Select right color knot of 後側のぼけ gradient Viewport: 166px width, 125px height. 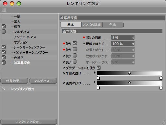pos(161,87)
